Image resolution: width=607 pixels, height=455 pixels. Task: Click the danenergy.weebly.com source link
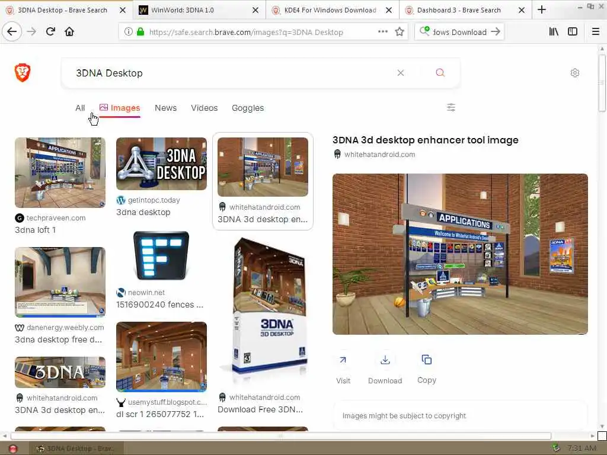coord(65,327)
